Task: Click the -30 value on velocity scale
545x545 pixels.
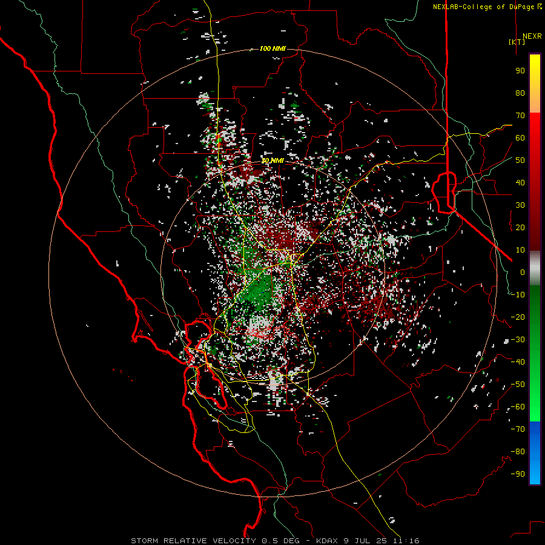Action: (x=518, y=340)
